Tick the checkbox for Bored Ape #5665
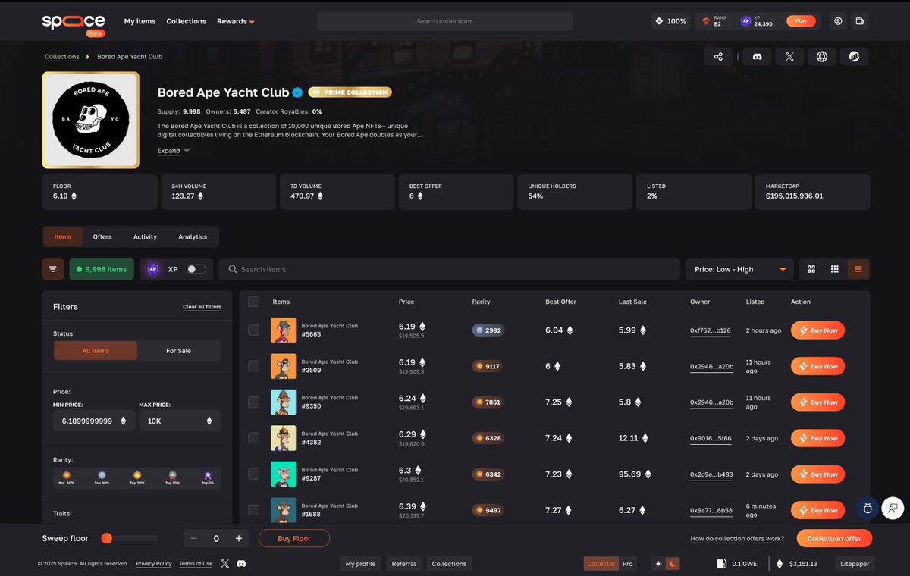 [x=254, y=330]
